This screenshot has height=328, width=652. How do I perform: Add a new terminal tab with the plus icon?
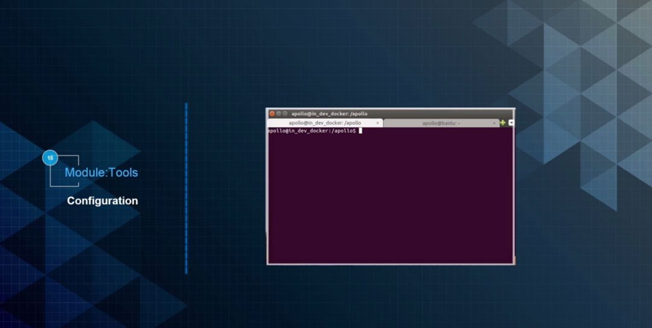[x=503, y=122]
